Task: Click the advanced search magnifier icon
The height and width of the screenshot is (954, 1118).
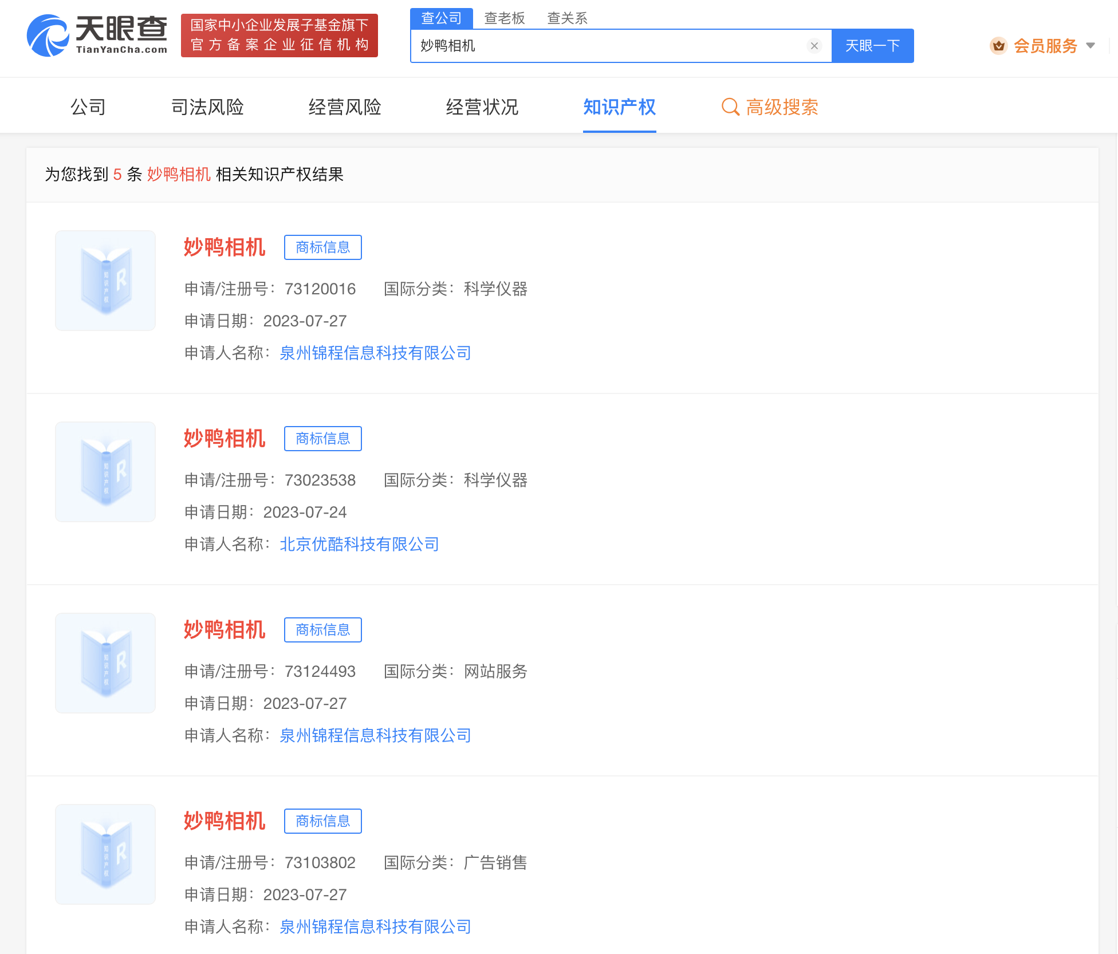Action: point(730,107)
